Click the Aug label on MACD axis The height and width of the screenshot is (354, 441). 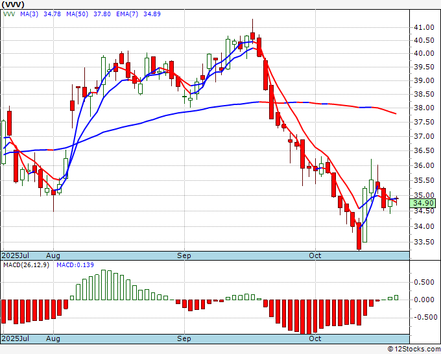click(x=53, y=338)
